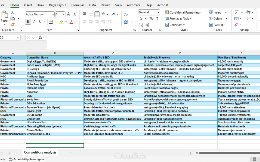260x162 pixels.
Task: Click the Cut scissors icon
Action: [13, 13]
